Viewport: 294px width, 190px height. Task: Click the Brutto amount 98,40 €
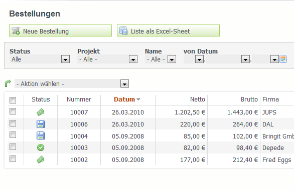[x=247, y=148]
